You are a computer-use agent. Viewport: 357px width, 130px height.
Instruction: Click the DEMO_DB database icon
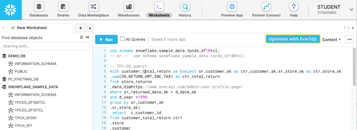(x=4, y=56)
